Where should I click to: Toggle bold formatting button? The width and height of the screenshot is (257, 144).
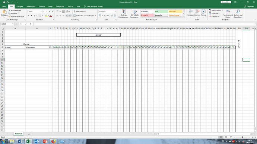[x=29, y=16]
